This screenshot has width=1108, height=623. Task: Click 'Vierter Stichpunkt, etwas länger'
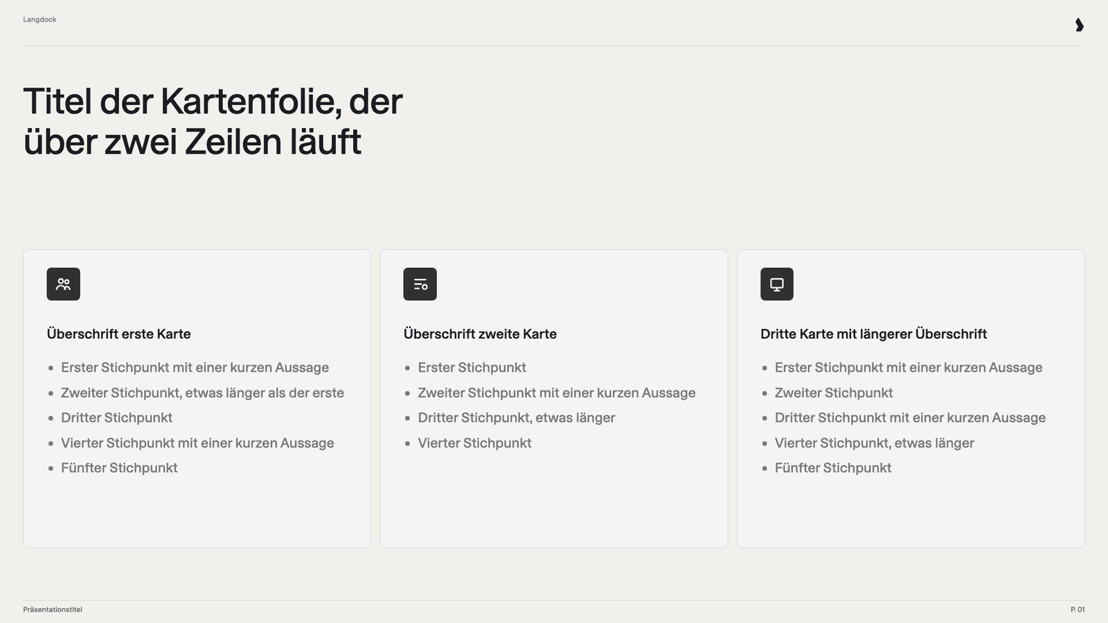point(875,443)
